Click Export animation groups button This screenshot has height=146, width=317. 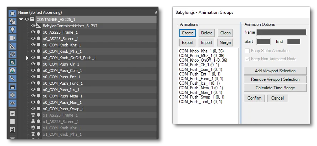pyautogui.click(x=188, y=43)
